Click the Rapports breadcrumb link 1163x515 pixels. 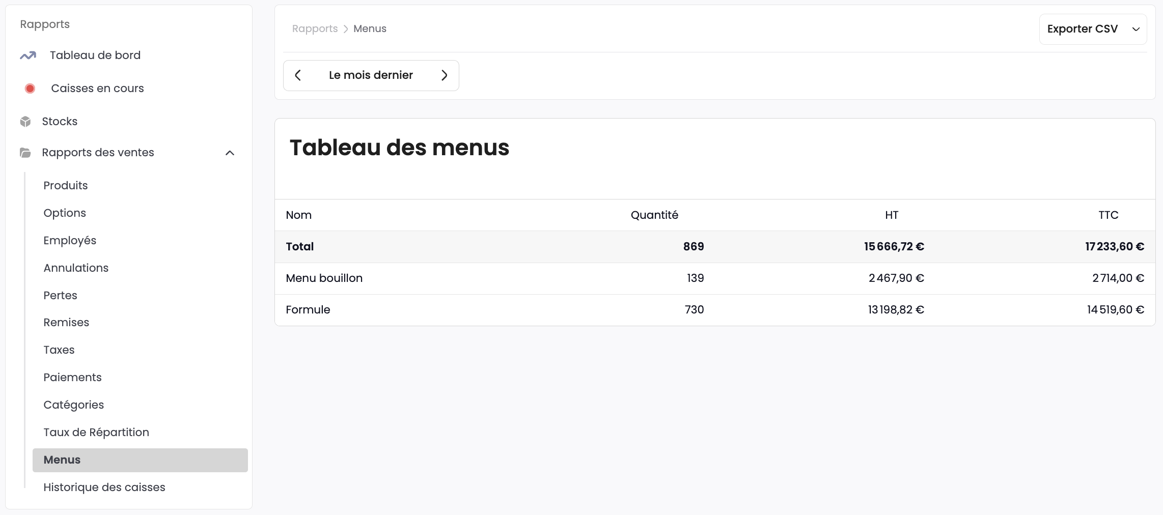point(315,29)
